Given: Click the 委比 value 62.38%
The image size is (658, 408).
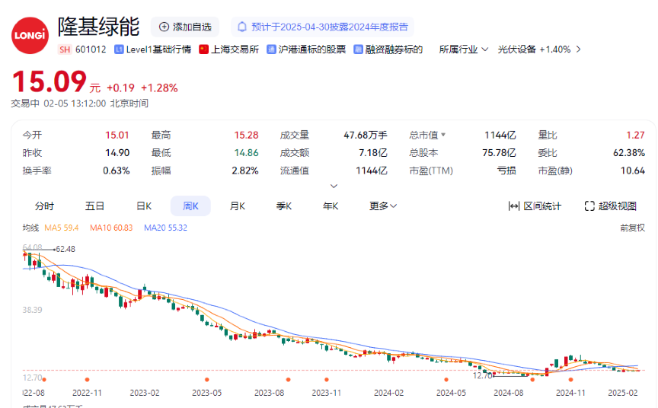Looking at the screenshot, I should (629, 153).
